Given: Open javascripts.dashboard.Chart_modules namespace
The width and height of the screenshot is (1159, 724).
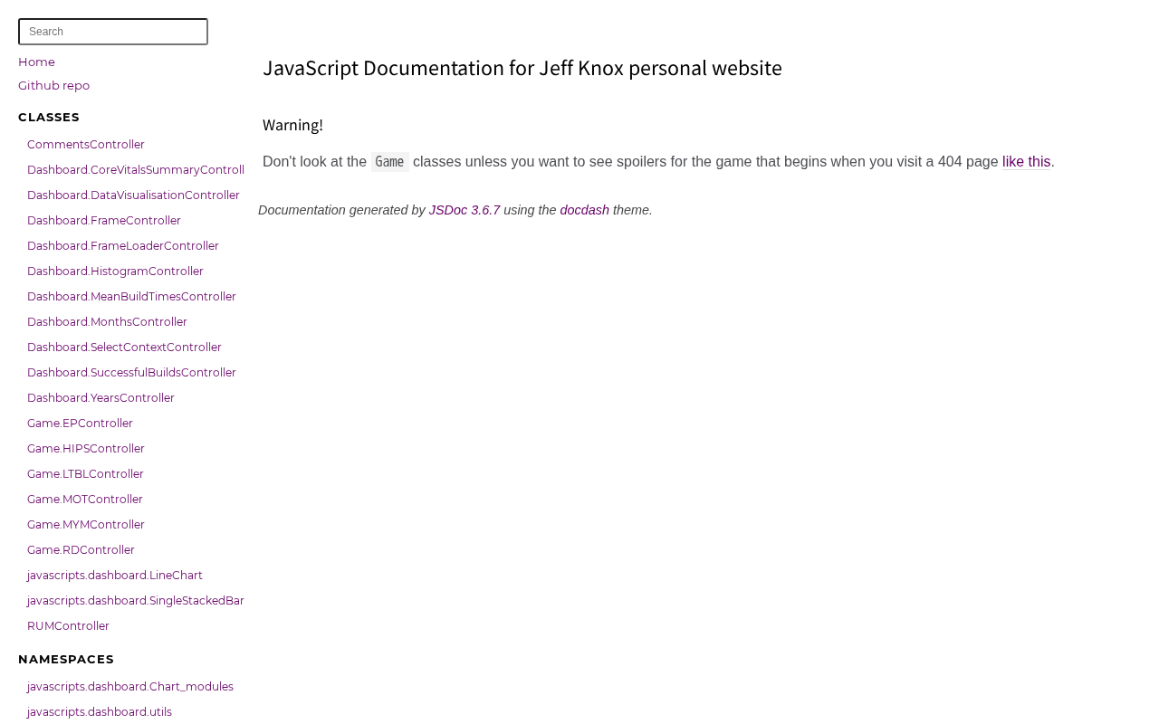Looking at the screenshot, I should (130, 687).
